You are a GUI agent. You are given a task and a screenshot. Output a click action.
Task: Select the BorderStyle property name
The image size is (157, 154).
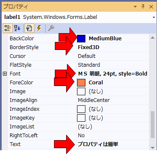click(x=24, y=47)
